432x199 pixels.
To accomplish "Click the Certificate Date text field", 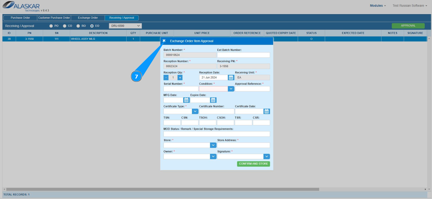I will pos(249,111).
